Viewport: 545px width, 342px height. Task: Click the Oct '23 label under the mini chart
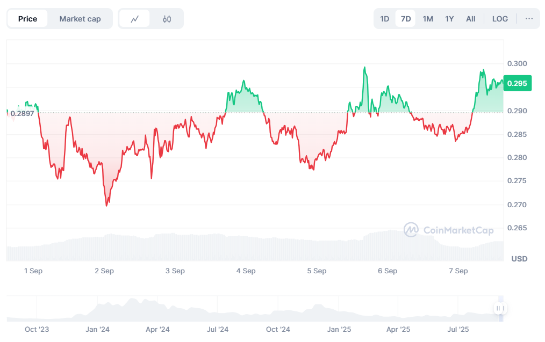pyautogui.click(x=36, y=330)
